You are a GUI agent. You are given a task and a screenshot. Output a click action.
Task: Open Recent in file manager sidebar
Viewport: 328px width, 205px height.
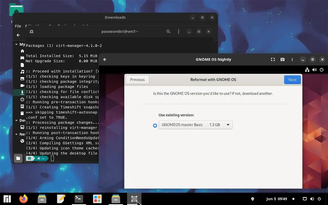[22, 99]
